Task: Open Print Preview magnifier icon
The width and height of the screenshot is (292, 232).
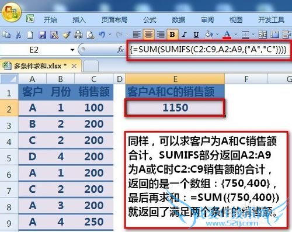Action: pos(91,35)
